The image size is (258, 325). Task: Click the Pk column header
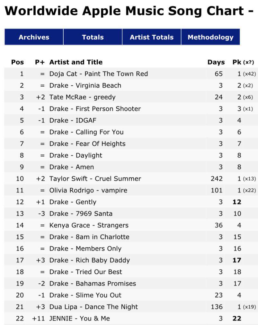[237, 62]
